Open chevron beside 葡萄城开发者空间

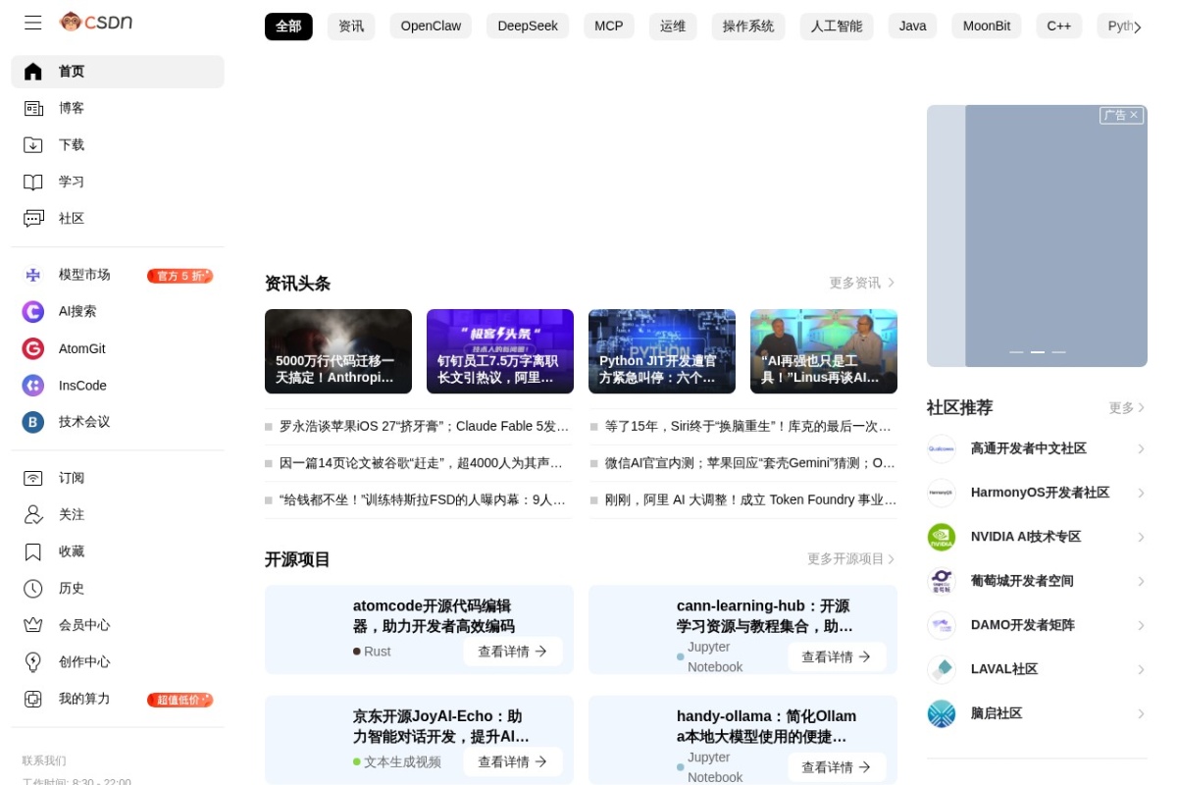[1141, 581]
